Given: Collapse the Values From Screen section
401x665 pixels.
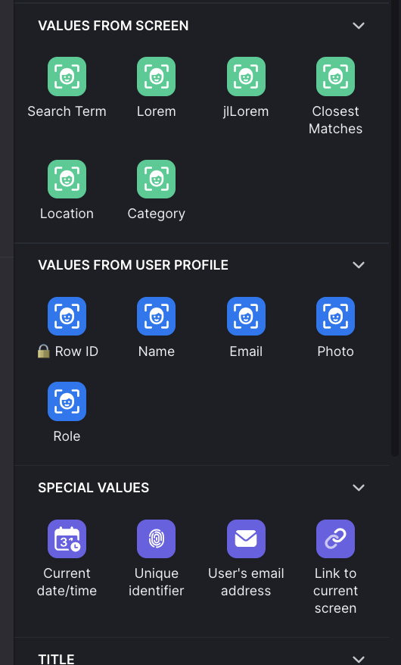Looking at the screenshot, I should (x=359, y=26).
